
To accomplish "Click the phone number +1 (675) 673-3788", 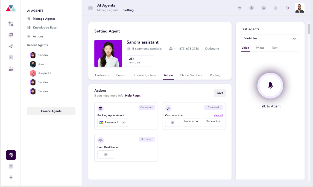I will pos(186,49).
